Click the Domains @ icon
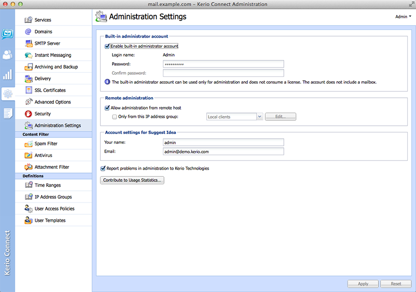 (28, 32)
